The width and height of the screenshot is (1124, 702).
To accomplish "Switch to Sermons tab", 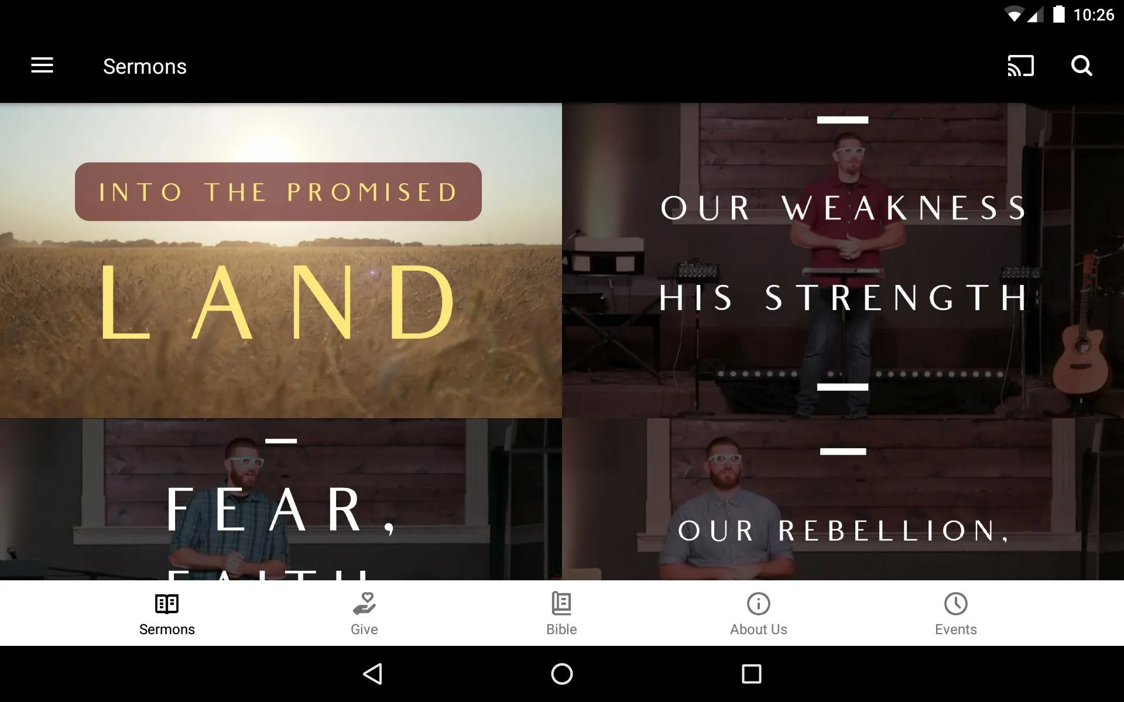I will (x=166, y=614).
